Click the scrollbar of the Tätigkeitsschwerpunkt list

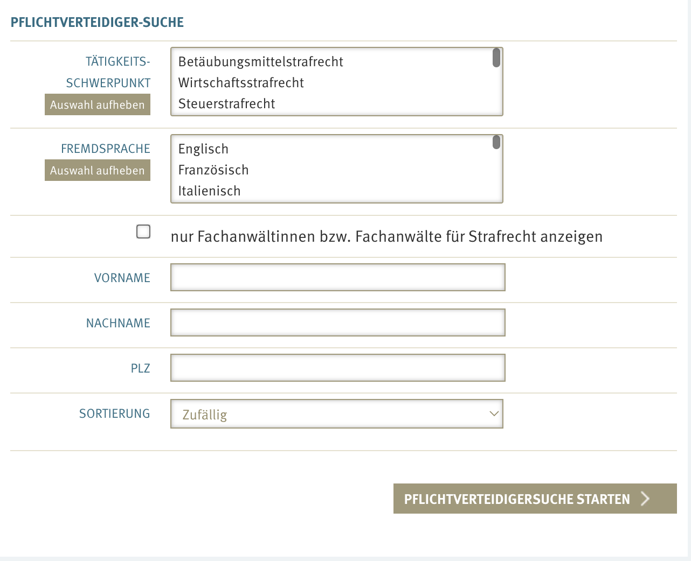tap(495, 57)
